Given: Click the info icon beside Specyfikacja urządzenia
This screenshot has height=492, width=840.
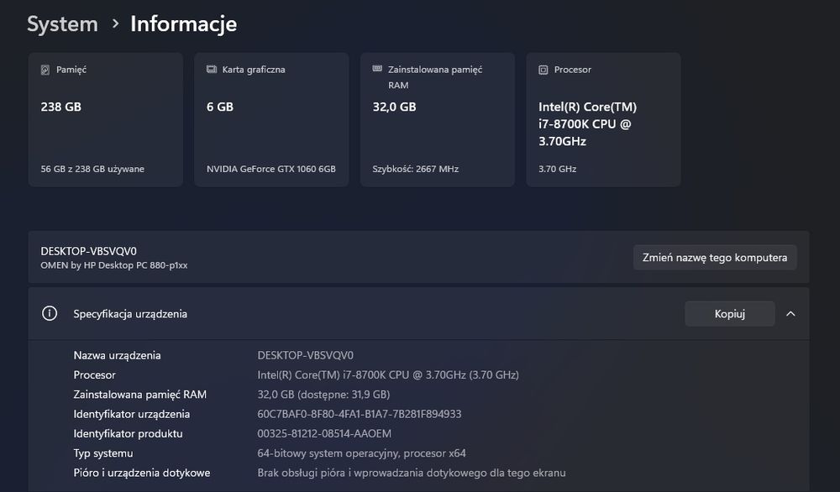Looking at the screenshot, I should pyautogui.click(x=50, y=313).
